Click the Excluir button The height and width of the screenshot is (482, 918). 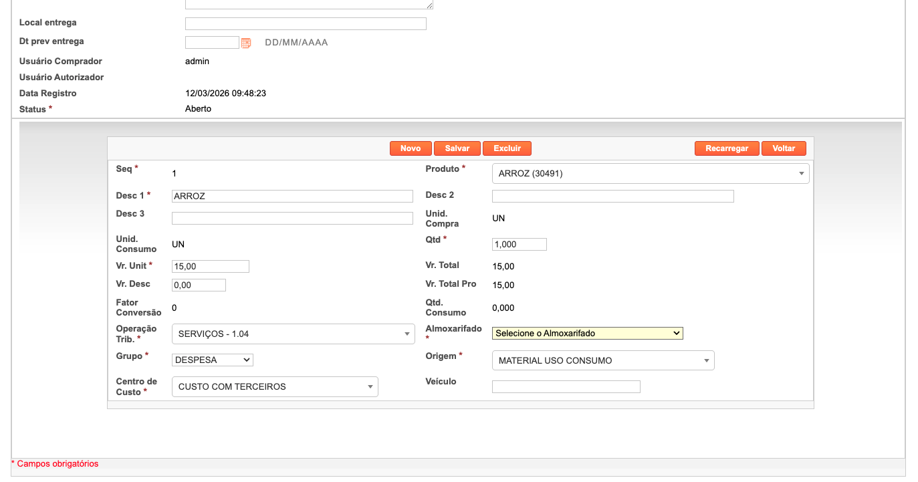tap(507, 148)
